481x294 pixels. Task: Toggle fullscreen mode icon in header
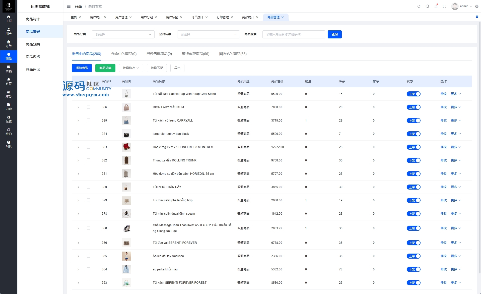point(444,6)
